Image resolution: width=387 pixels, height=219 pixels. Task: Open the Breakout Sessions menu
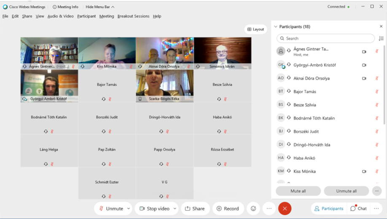[x=133, y=16]
